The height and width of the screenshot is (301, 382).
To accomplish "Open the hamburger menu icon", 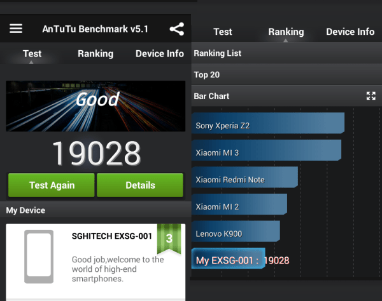I will click(16, 29).
